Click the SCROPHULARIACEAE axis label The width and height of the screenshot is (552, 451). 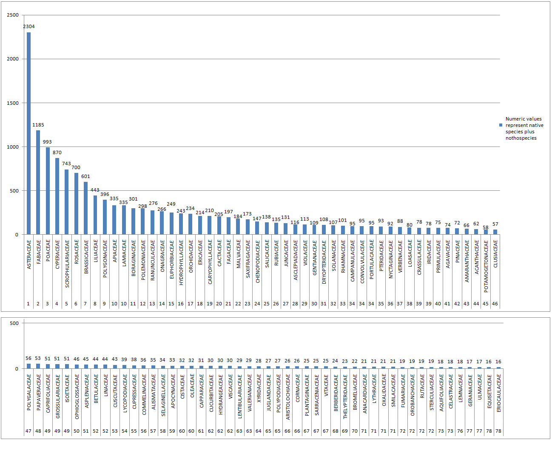[x=67, y=264]
